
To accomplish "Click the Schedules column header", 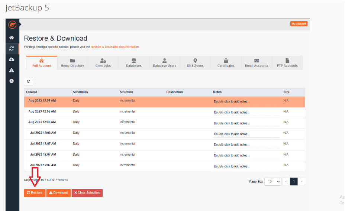I will click(x=80, y=92).
